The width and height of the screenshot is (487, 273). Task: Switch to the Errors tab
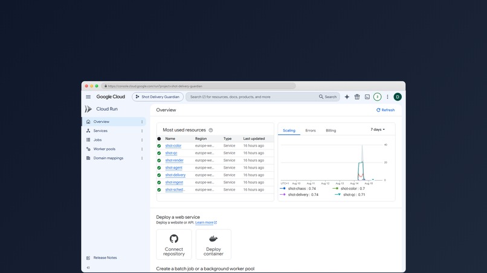pos(311,130)
